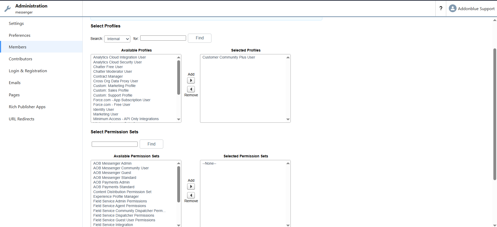Select --None-- in Selected Permission Sets

209,163
